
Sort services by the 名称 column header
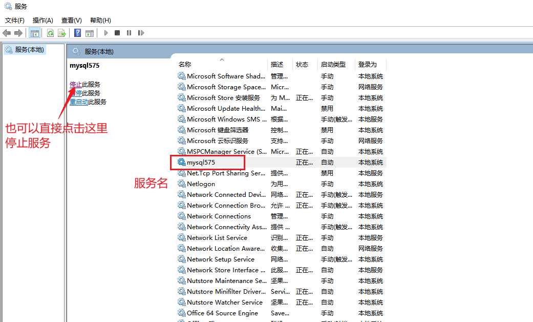point(185,65)
